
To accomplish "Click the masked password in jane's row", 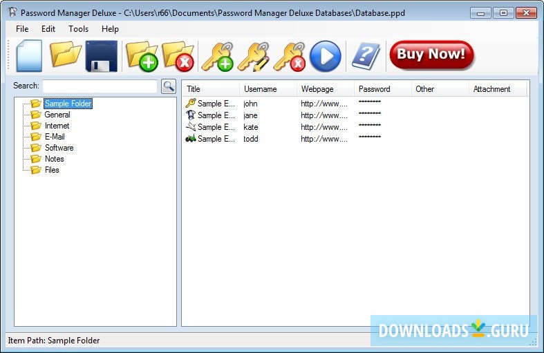I will click(x=370, y=113).
